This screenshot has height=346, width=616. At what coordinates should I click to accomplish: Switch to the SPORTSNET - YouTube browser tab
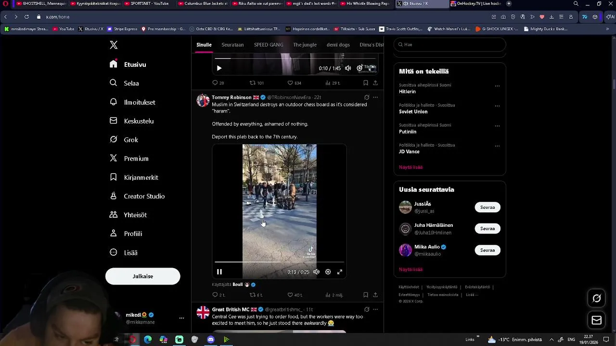coord(149,3)
